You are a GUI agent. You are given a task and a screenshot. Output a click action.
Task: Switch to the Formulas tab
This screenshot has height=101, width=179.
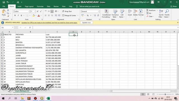pyautogui.click(x=40, y=6)
